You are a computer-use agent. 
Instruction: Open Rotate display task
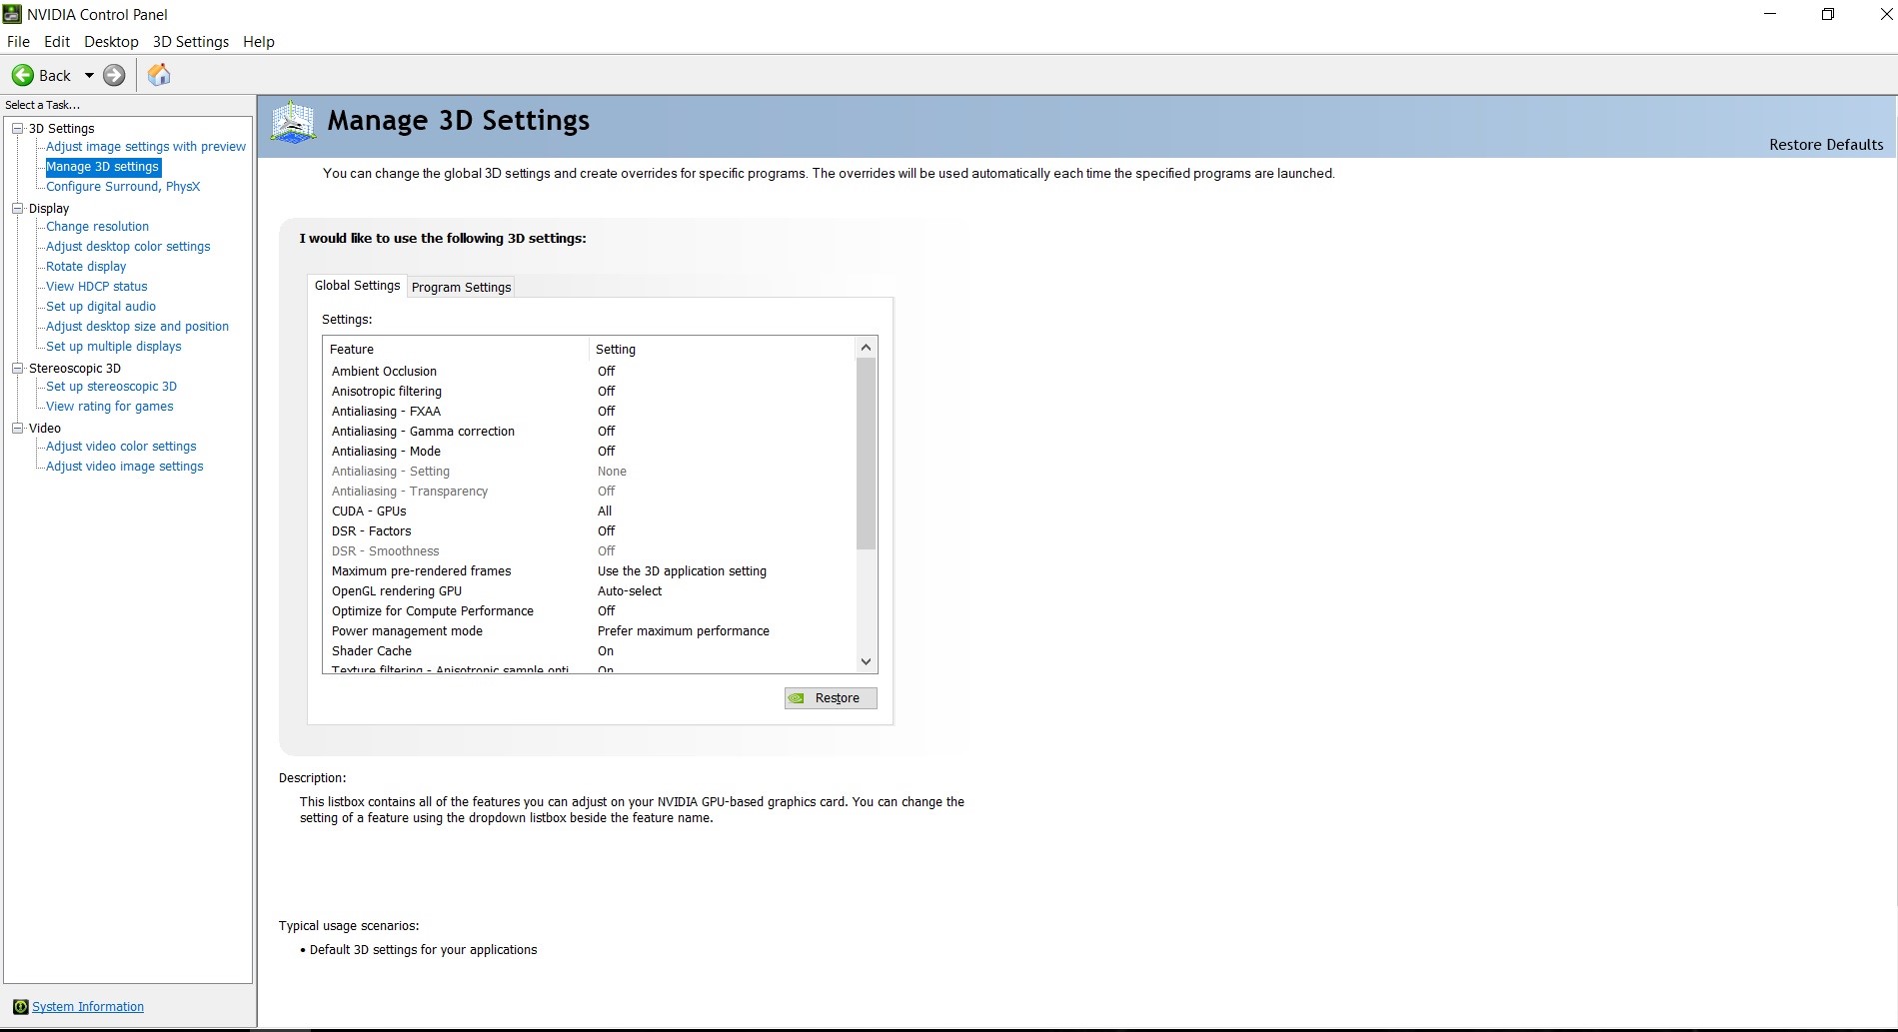(x=86, y=267)
